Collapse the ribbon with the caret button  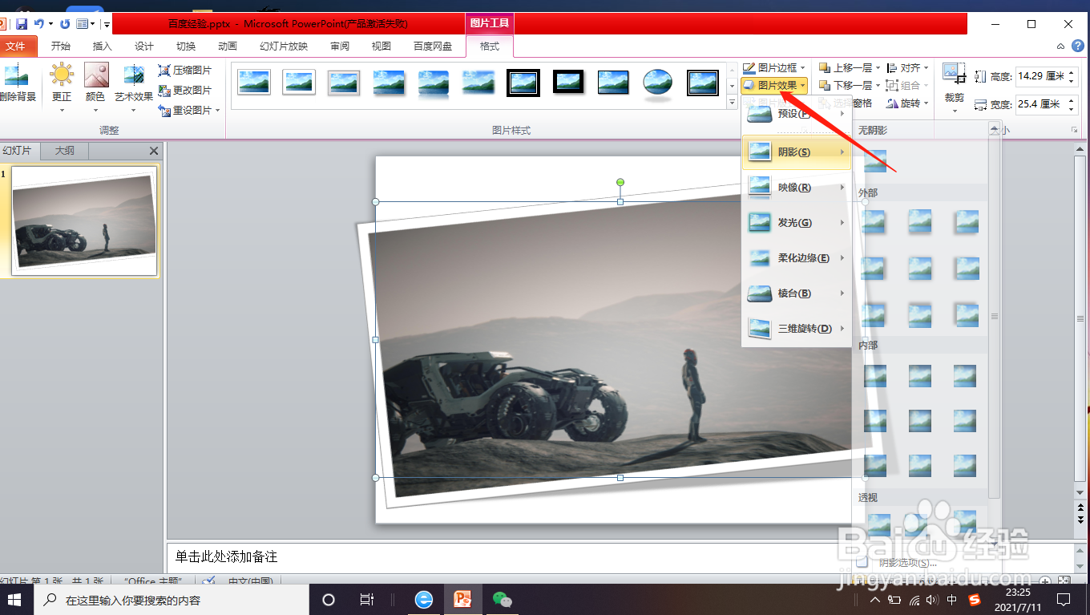pos(1060,47)
